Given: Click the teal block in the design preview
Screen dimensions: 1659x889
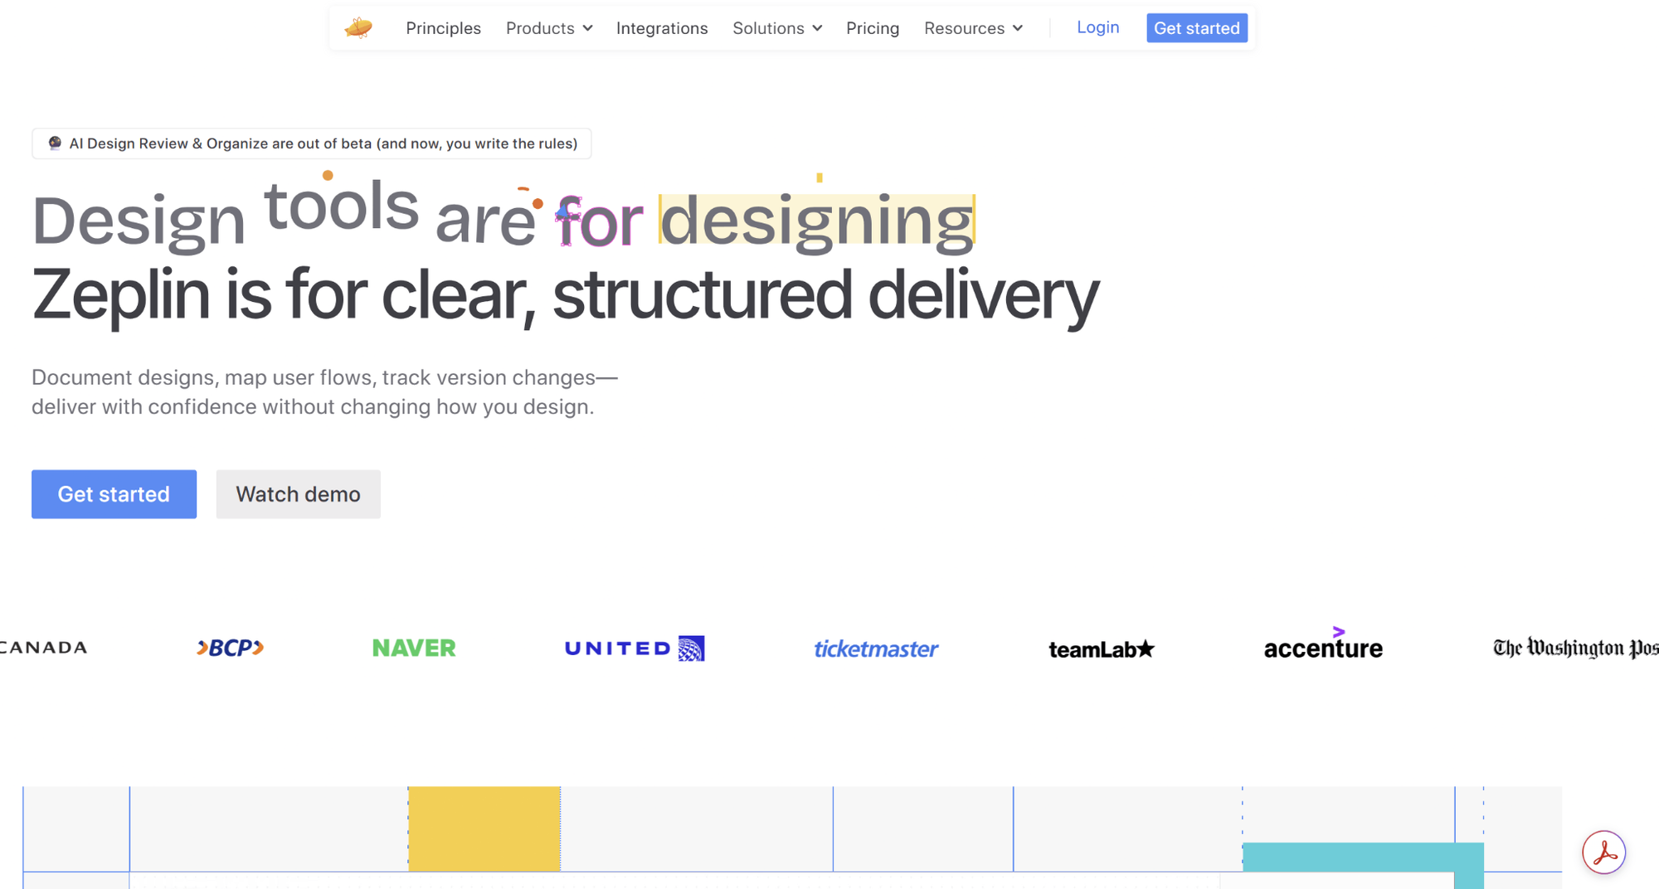Looking at the screenshot, I should click(x=1363, y=857).
